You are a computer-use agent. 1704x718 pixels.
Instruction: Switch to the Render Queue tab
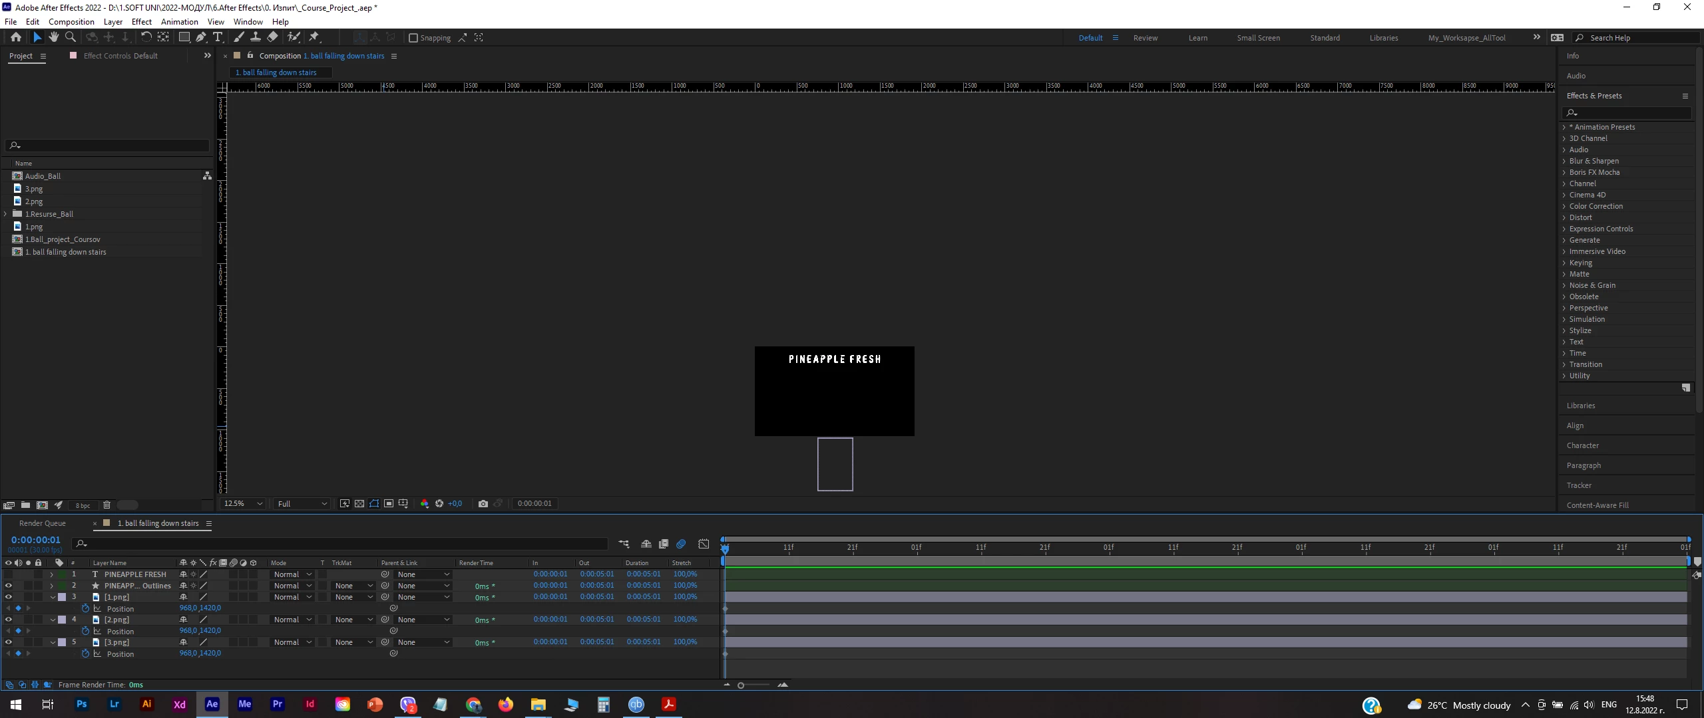[43, 523]
